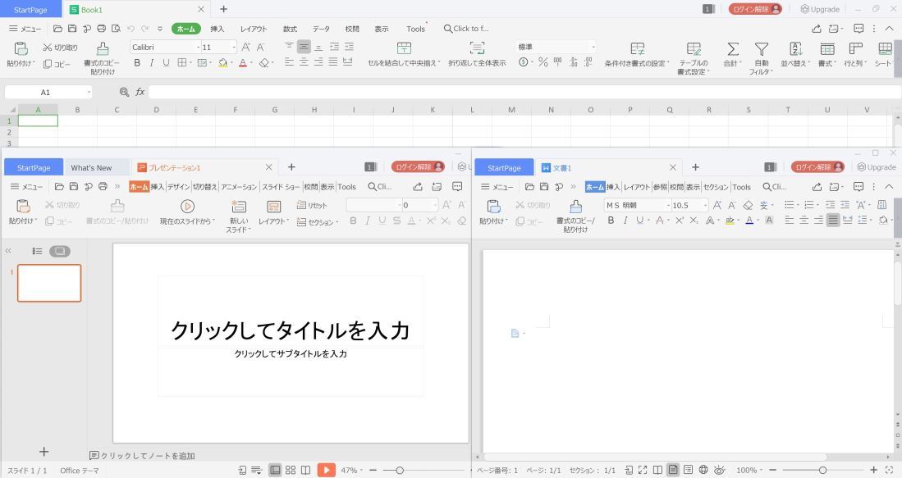Screen dimensions: 902x478
Task: Open the 数式 tab in spreadsheet
Action: click(290, 29)
